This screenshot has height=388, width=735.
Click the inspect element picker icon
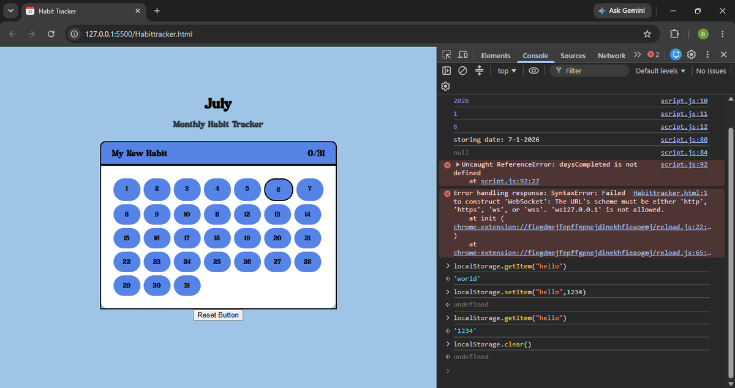pos(447,55)
